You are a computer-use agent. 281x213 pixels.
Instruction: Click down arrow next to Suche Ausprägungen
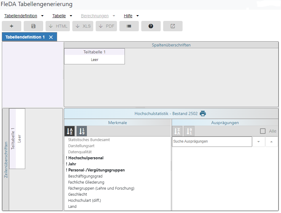coord(259,142)
